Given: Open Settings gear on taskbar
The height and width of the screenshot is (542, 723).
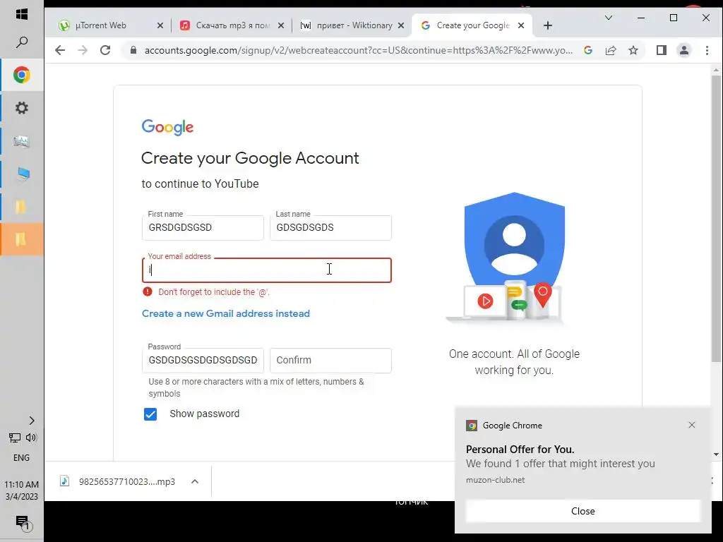Looking at the screenshot, I should 22,108.
